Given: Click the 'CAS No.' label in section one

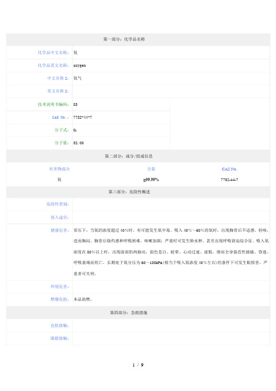Looking at the screenshot, I should (60, 117).
